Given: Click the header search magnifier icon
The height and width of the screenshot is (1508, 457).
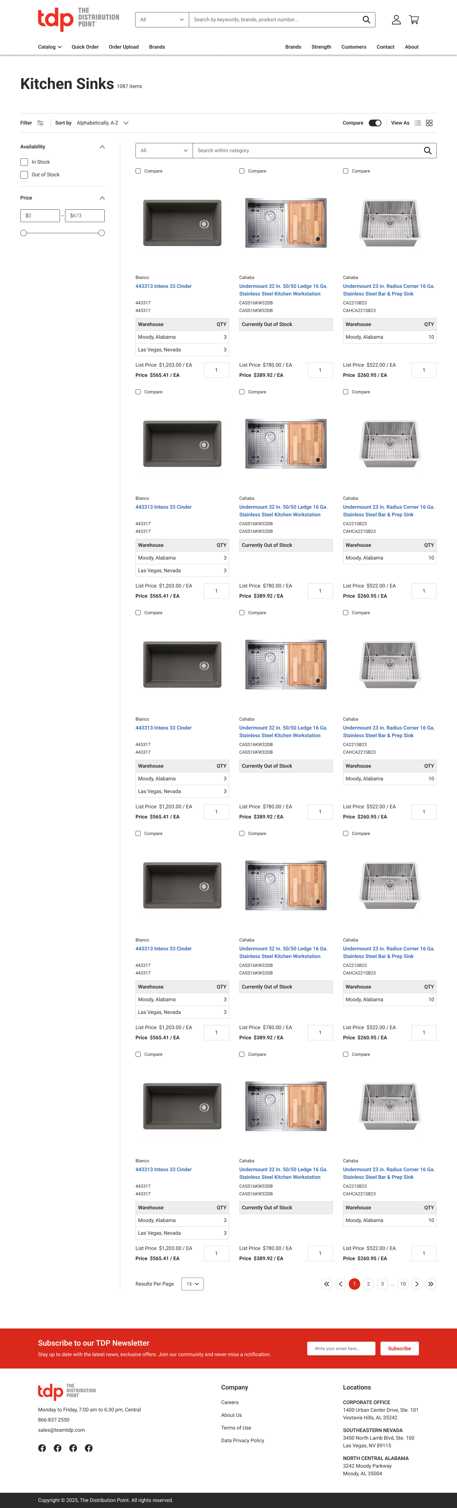Looking at the screenshot, I should (x=367, y=20).
